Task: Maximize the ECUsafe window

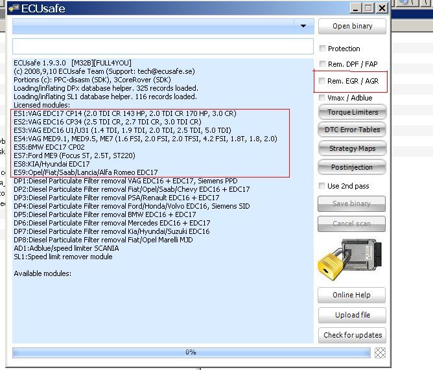Action: pyautogui.click(x=368, y=8)
